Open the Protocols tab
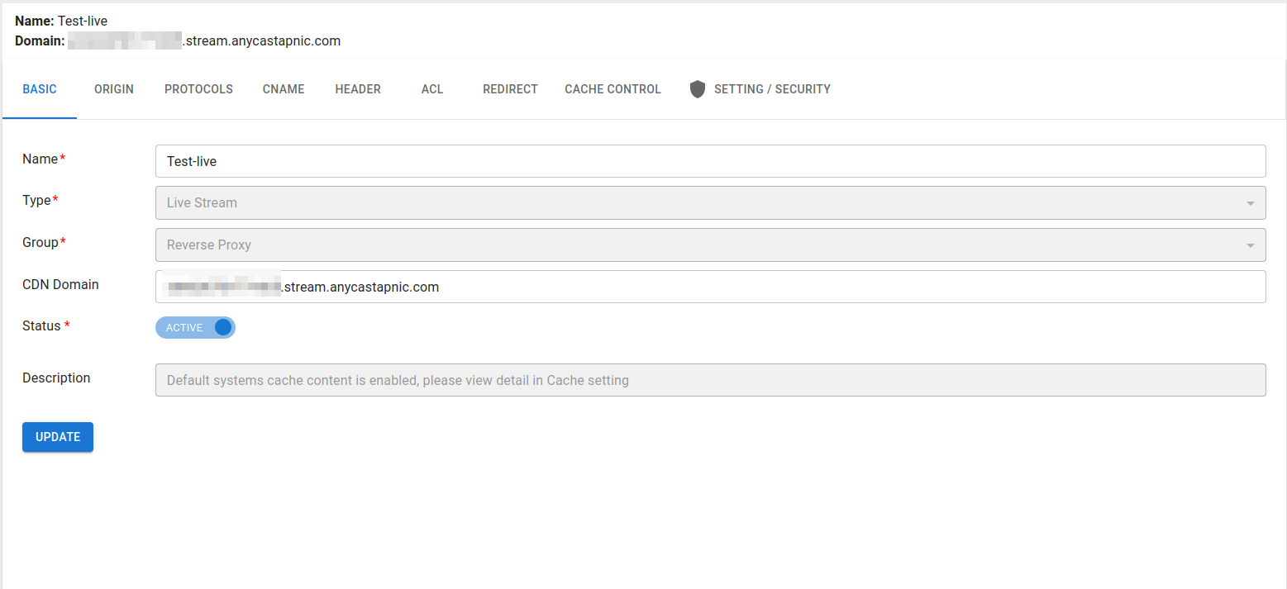 tap(198, 89)
